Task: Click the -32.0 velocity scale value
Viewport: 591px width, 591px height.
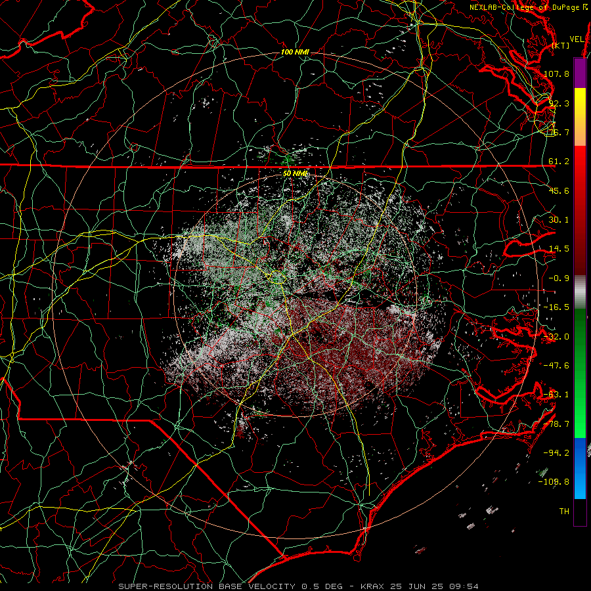Action: click(x=556, y=337)
